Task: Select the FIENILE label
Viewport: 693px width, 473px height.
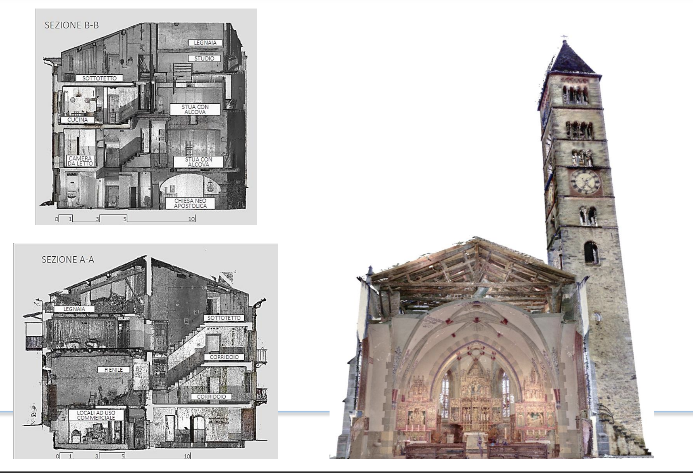Action: (x=113, y=370)
